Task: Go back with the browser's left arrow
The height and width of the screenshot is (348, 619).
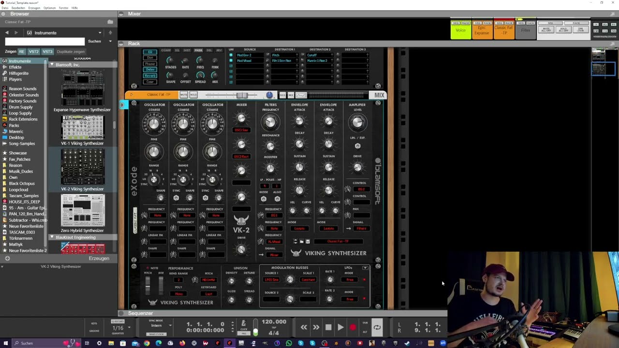Action: tap(7, 33)
